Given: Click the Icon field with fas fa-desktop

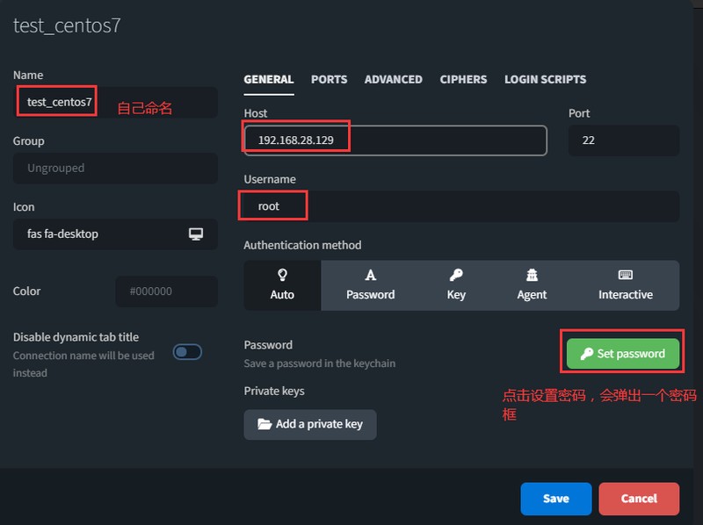Looking at the screenshot, I should click(x=115, y=234).
